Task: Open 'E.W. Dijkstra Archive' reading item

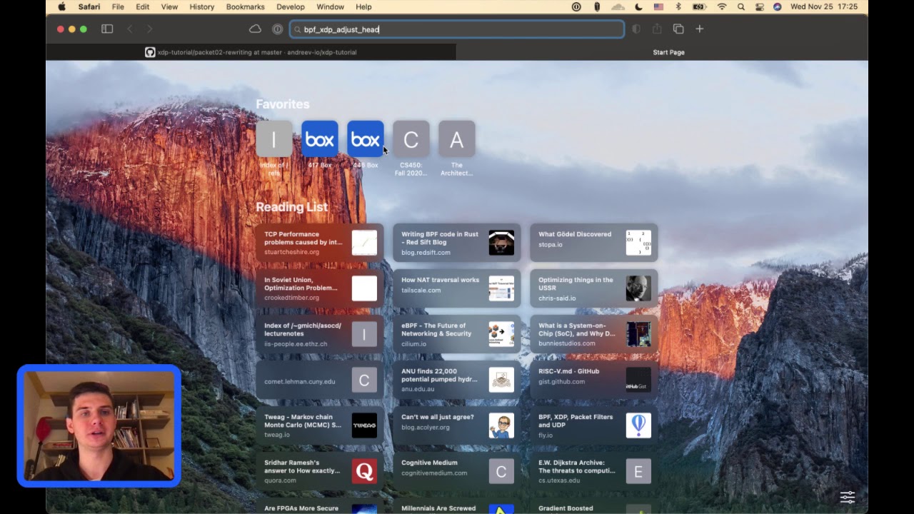Action: (x=593, y=471)
